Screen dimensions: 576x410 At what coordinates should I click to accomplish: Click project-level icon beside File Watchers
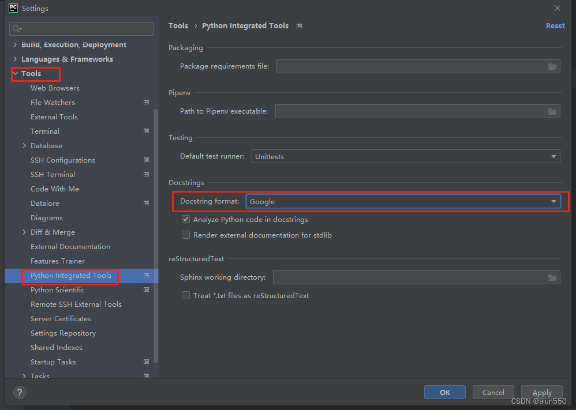click(x=146, y=103)
